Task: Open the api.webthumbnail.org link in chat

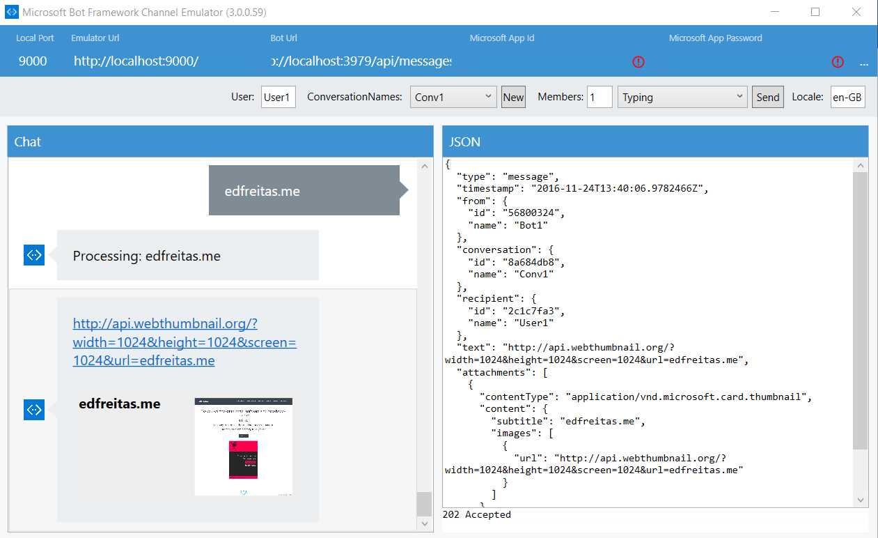Action: tap(185, 342)
